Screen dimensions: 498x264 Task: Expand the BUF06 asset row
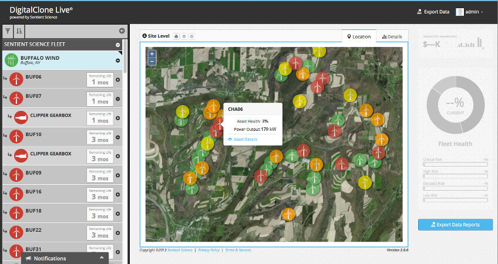coord(117,80)
